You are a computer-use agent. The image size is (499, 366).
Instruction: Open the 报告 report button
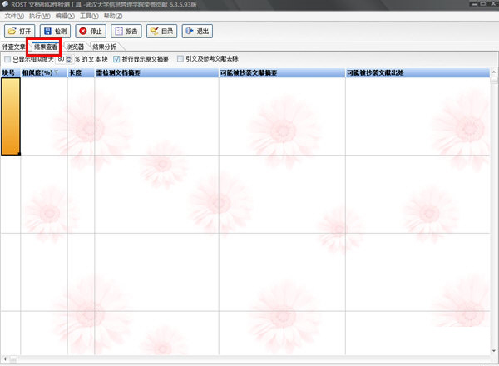pyautogui.click(x=126, y=32)
